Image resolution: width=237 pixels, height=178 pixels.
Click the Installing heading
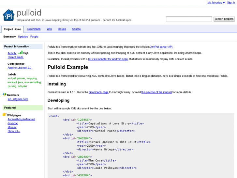click(x=57, y=84)
